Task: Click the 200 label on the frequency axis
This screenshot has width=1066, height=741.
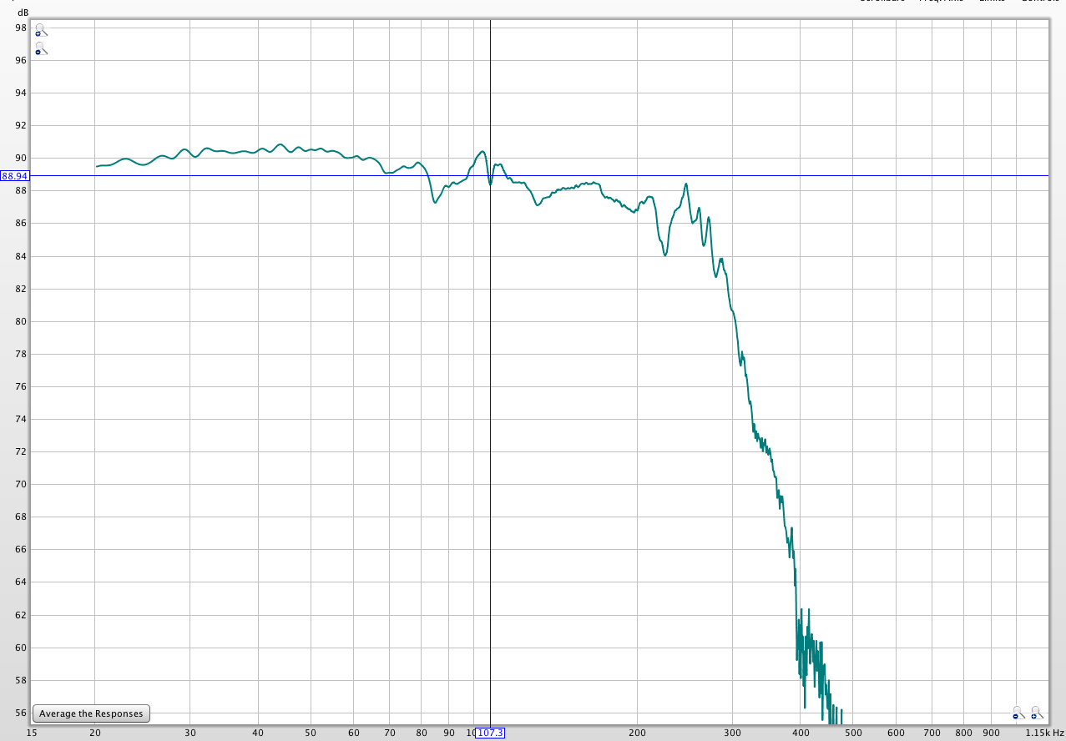Action: tap(638, 733)
